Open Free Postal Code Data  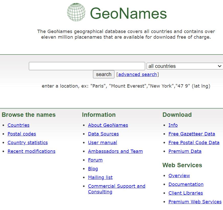coord(194,143)
